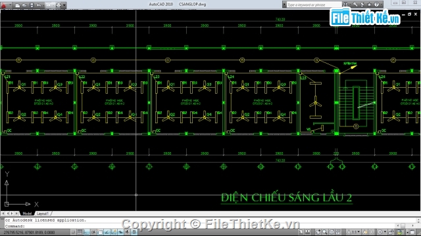
Task: Save the drawing with Save icon
Action: (x=32, y=5)
